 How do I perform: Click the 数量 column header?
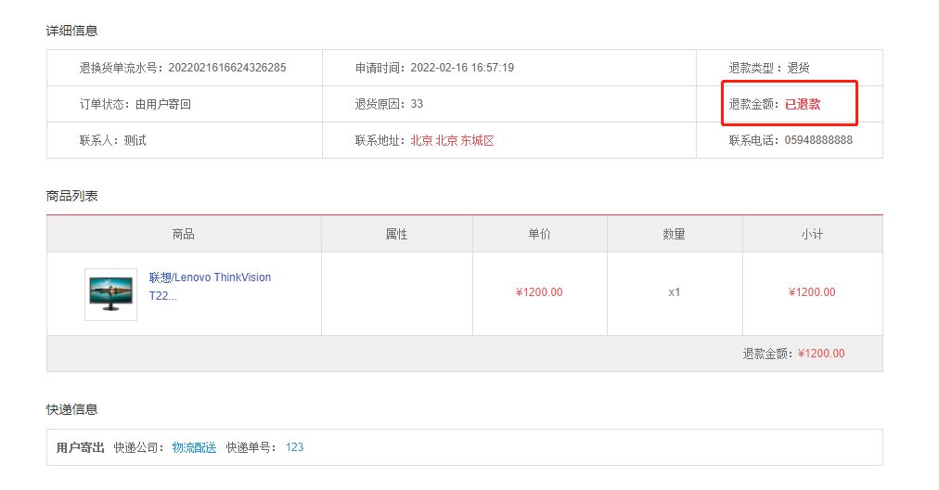[x=675, y=234]
